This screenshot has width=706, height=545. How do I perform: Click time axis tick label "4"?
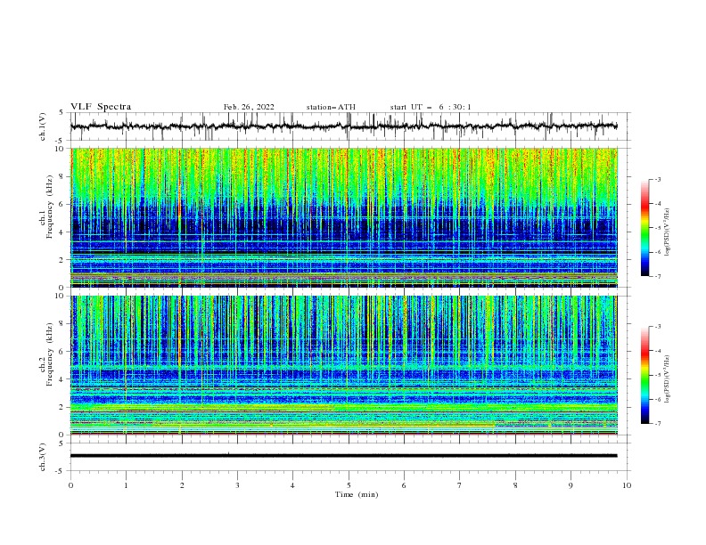pyautogui.click(x=292, y=485)
